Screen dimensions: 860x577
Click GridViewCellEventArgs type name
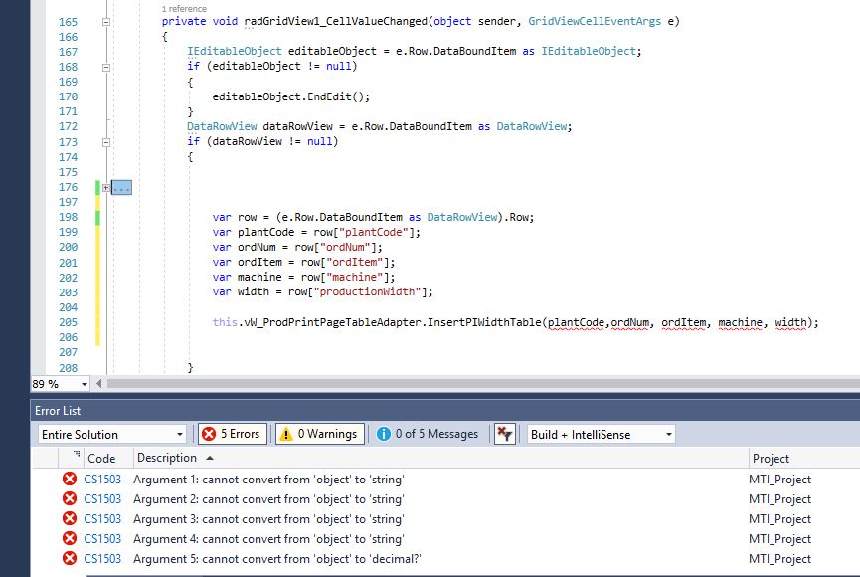coord(595,22)
